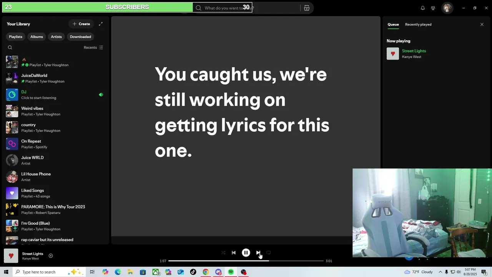Switch to Google Chrome on the taskbar
This screenshot has height=277, width=492.
coord(206,272)
